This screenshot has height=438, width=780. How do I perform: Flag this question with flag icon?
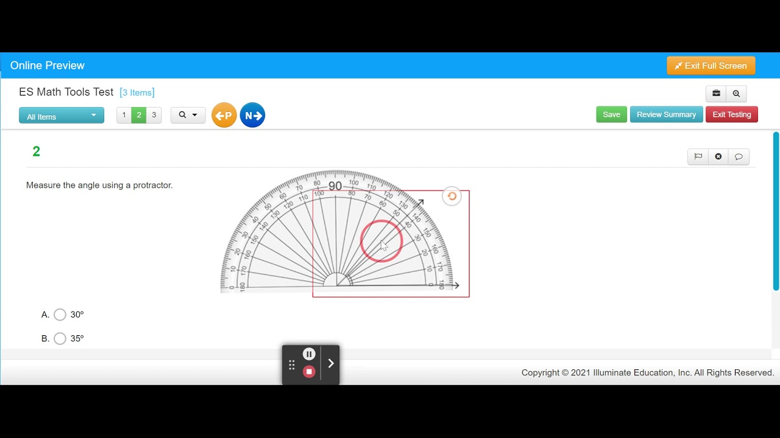(698, 156)
